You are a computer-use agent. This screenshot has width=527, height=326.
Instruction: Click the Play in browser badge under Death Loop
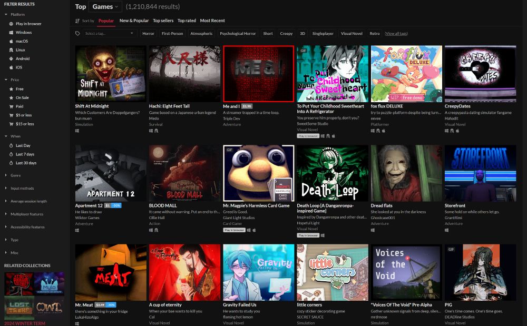click(x=308, y=235)
